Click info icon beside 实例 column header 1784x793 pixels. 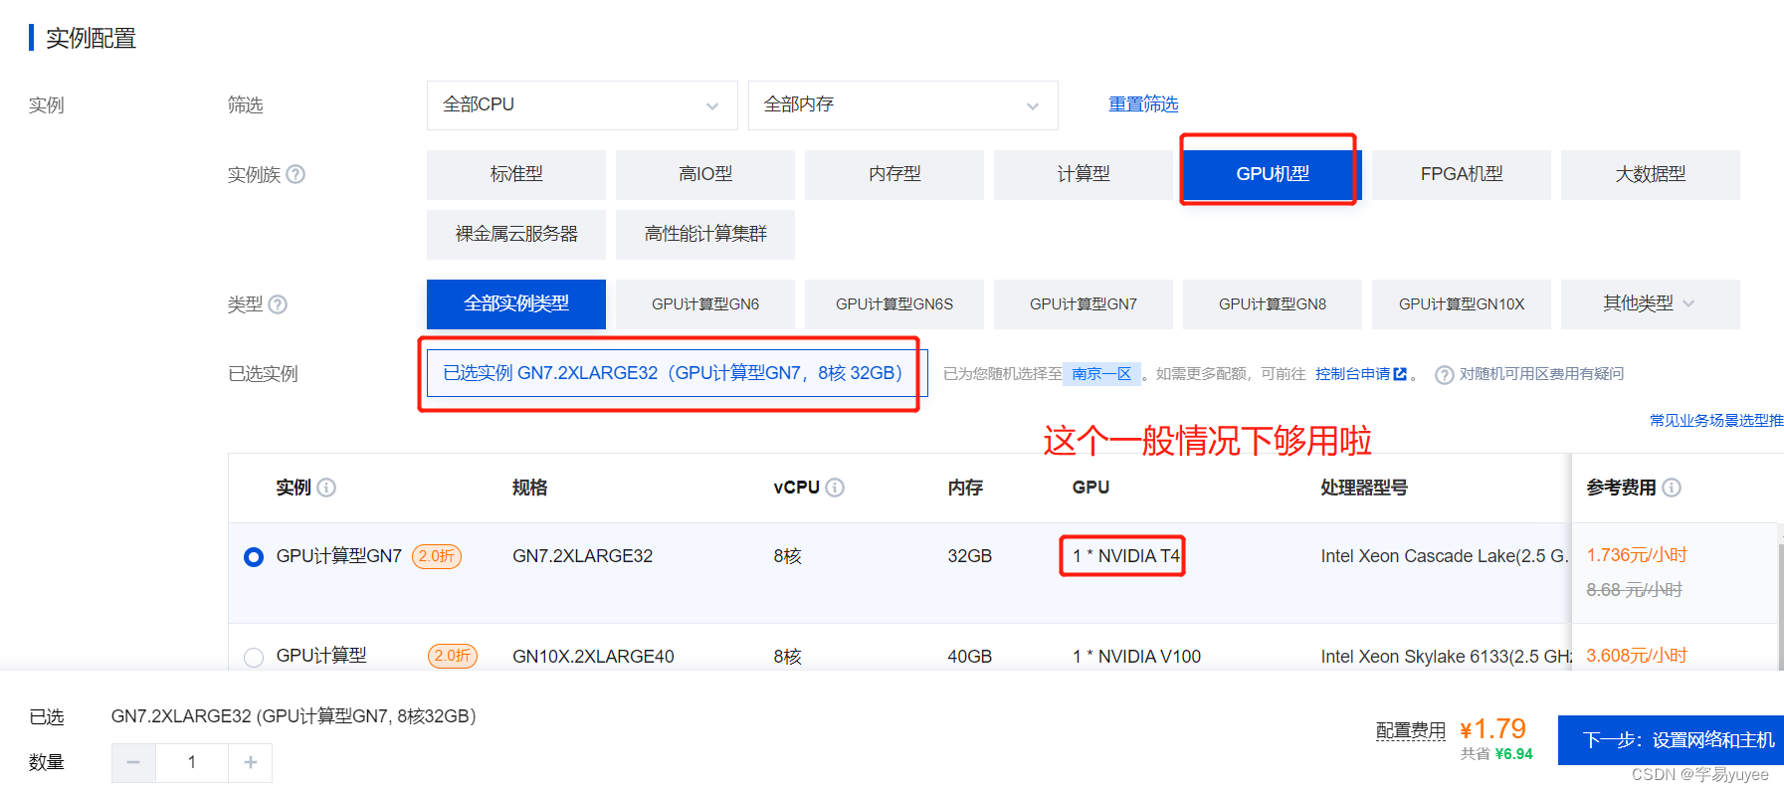coord(326,488)
